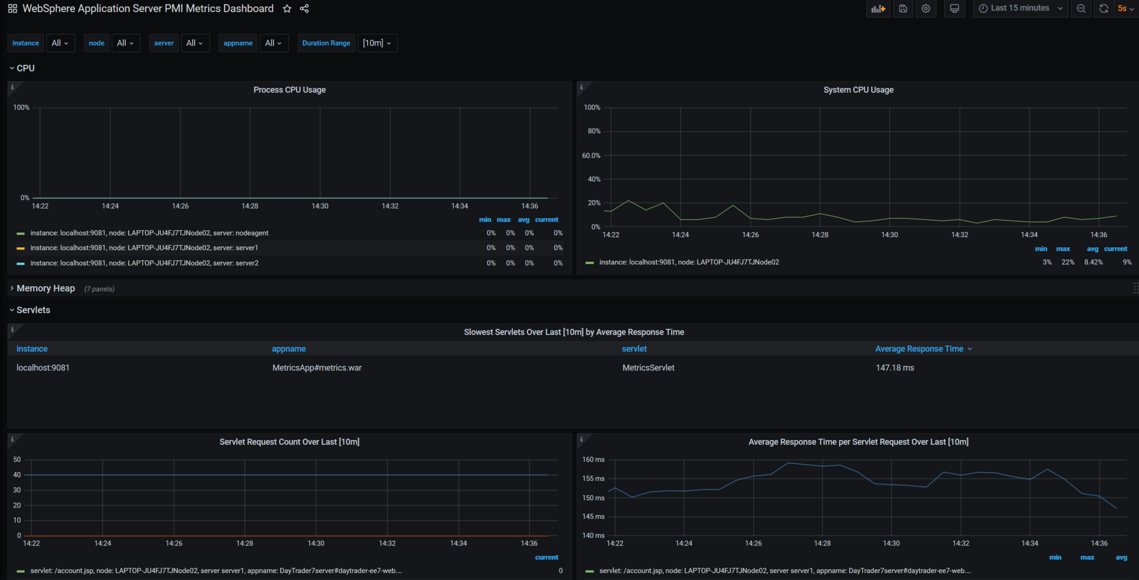Toggle the nodeagent series in legend
1139x580 pixels.
[150, 233]
